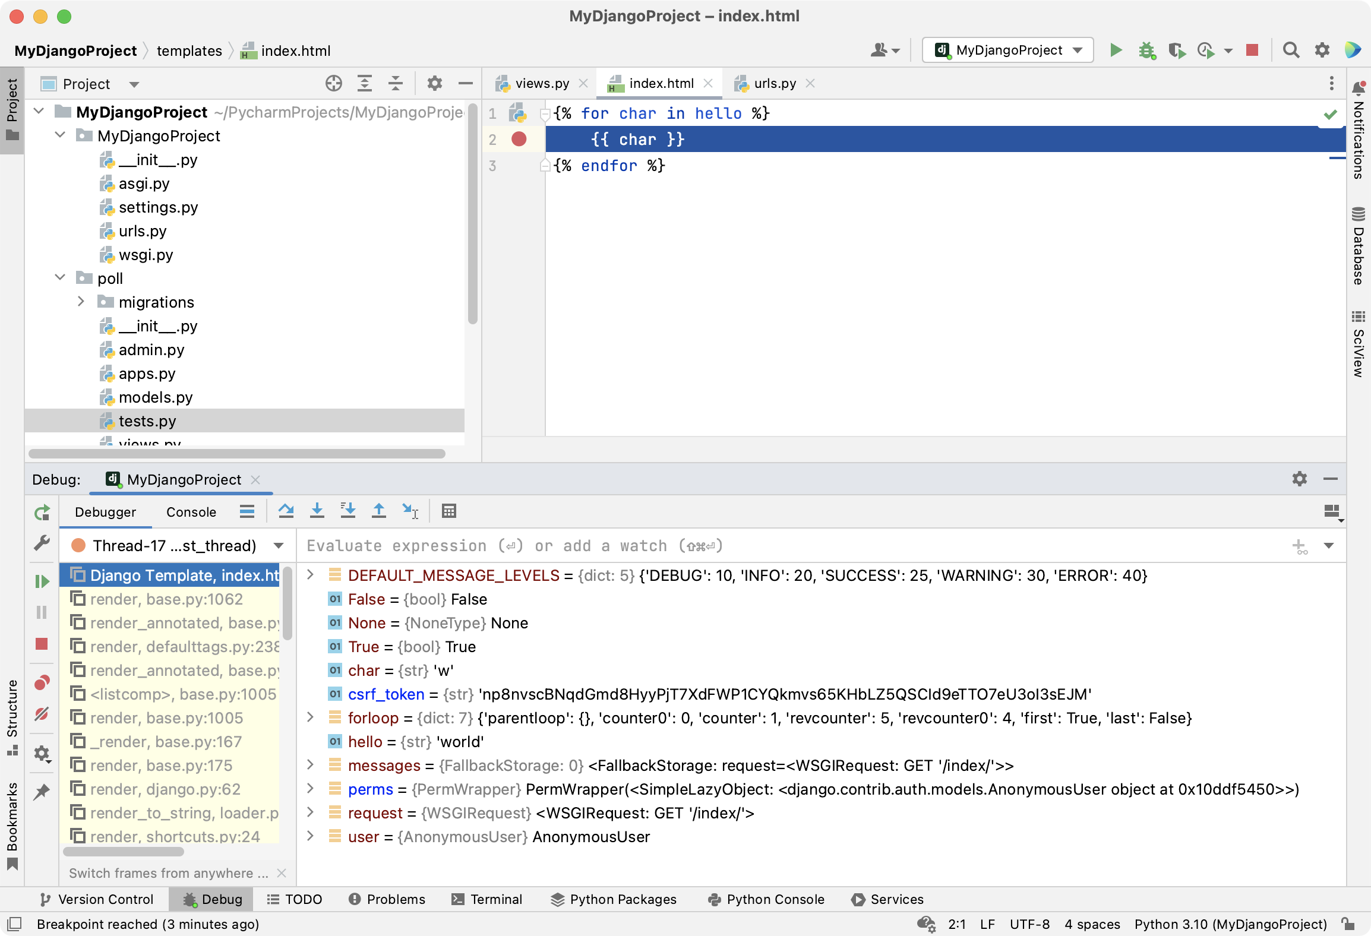This screenshot has width=1371, height=936.
Task: Select the Thread-17 dropdown frame
Action: point(175,546)
